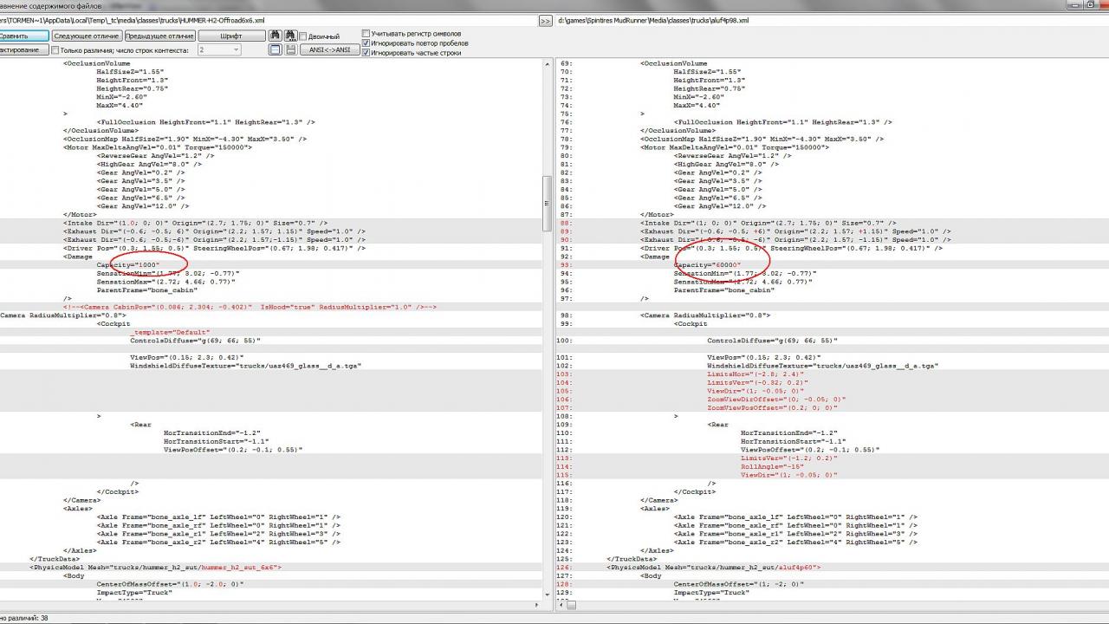
Task: Click the Шрифт font button
Action: coord(231,36)
